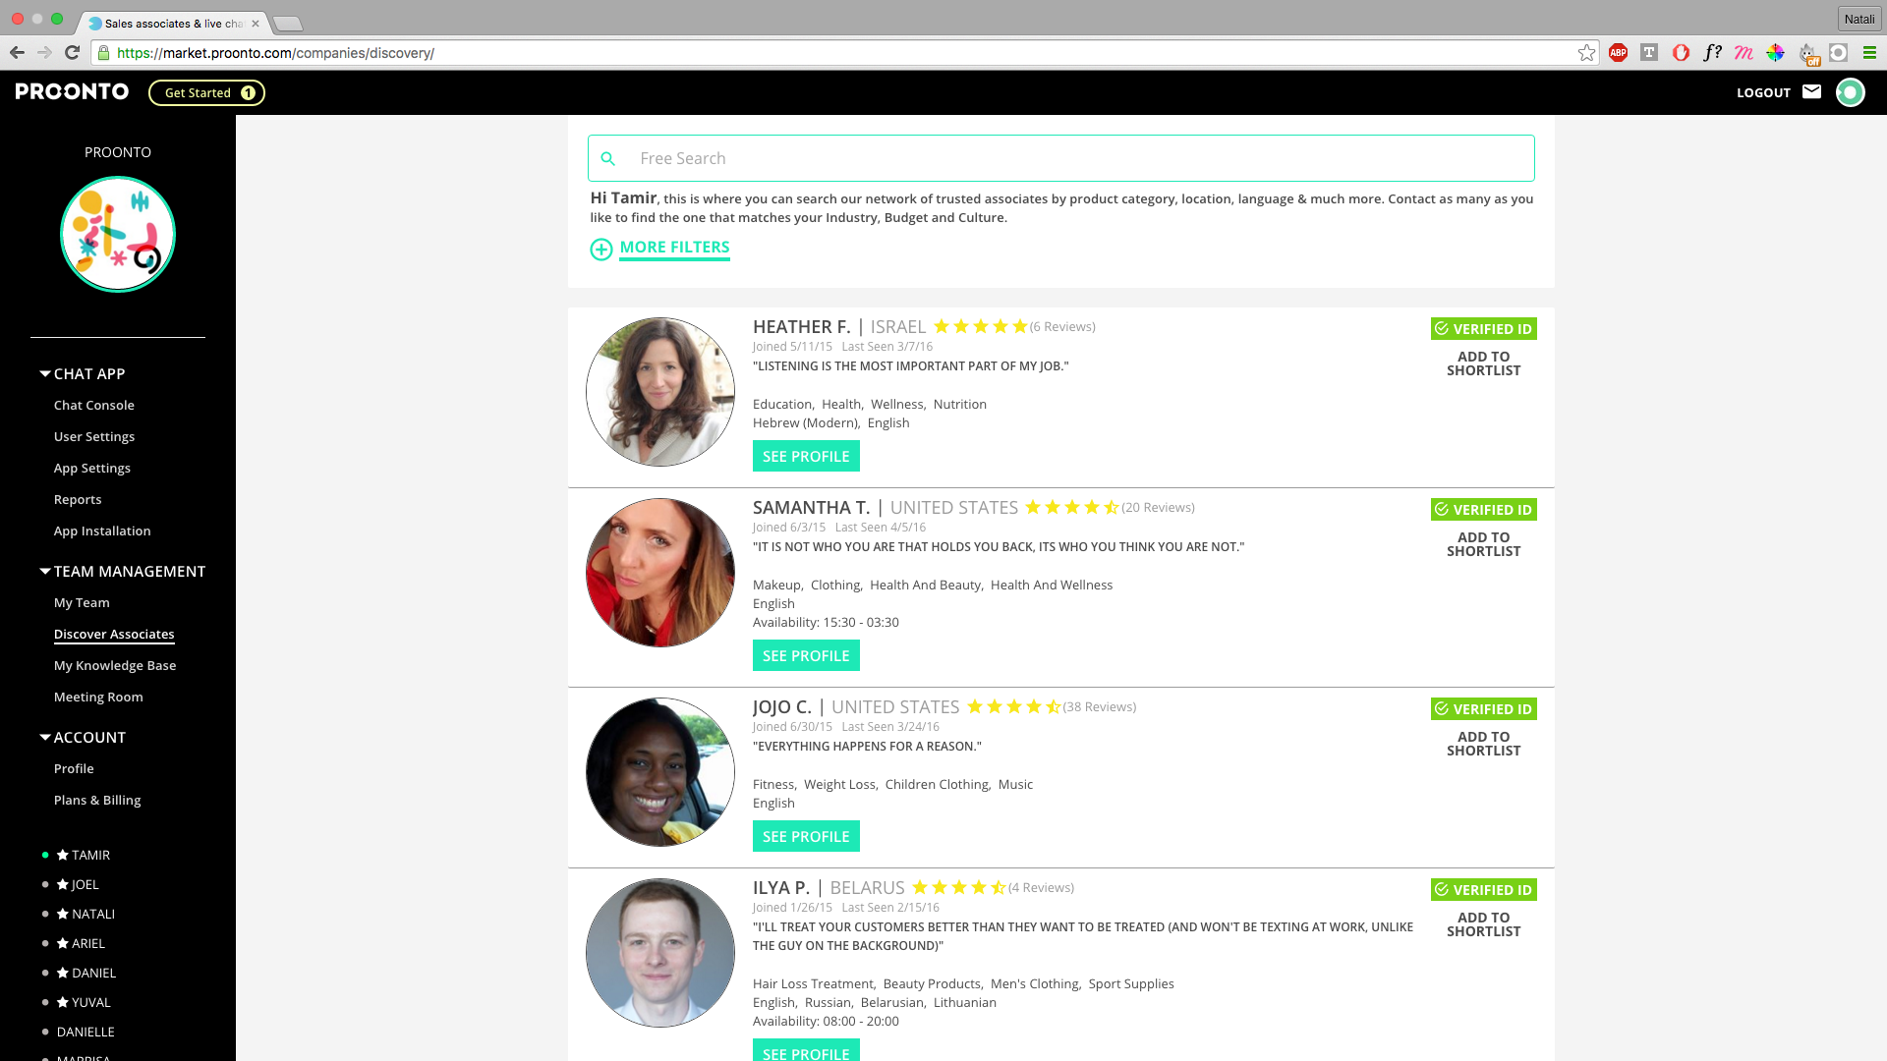Image resolution: width=1887 pixels, height=1061 pixels.
Task: Open Samantha T.'s profile via SEE PROFILE
Action: point(805,655)
